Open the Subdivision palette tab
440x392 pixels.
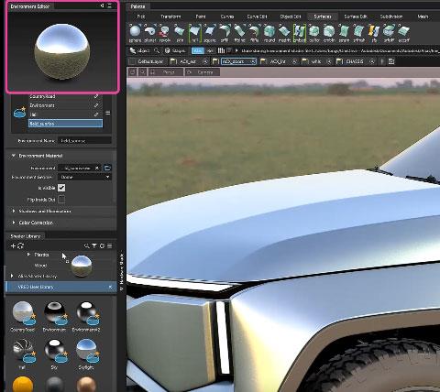point(391,16)
